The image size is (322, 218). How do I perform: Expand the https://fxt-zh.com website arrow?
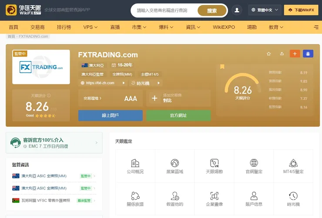pos(124,83)
